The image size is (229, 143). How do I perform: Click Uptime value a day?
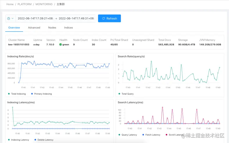coord(36,44)
